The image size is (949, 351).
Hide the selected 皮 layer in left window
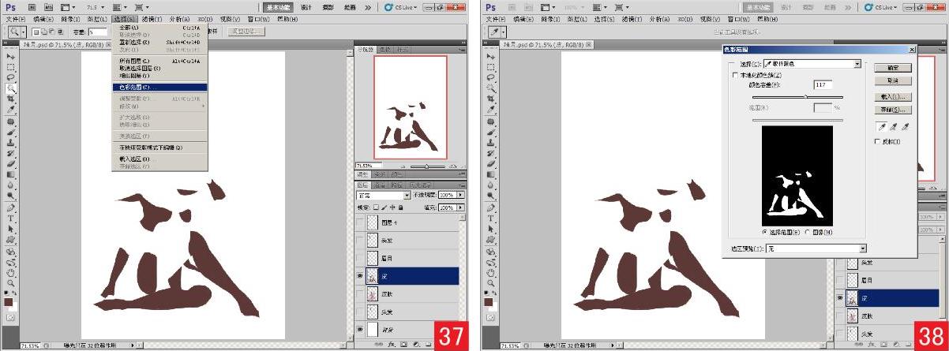[361, 276]
